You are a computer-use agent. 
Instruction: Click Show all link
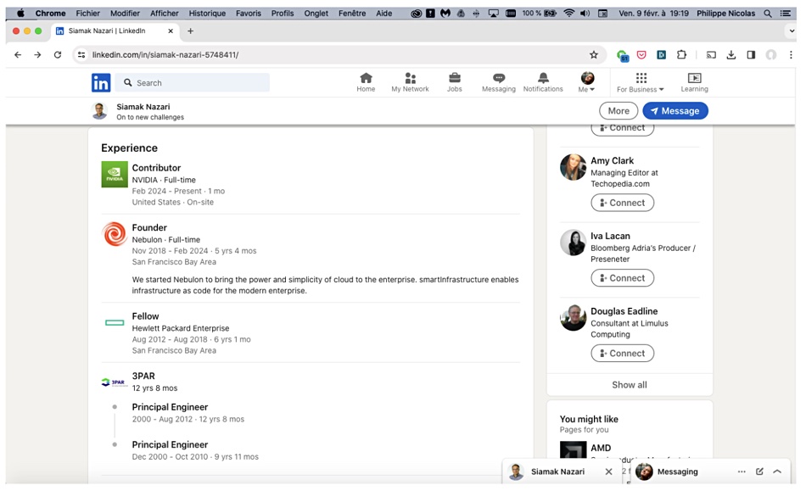[x=630, y=385]
